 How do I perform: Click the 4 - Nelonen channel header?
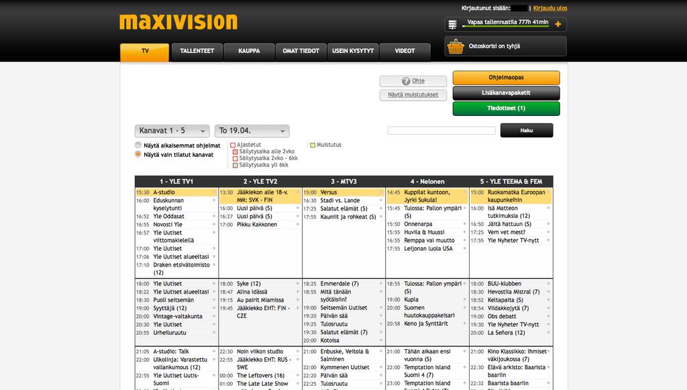[x=427, y=181]
